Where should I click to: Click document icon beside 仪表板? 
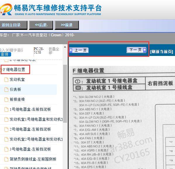coord(6,90)
